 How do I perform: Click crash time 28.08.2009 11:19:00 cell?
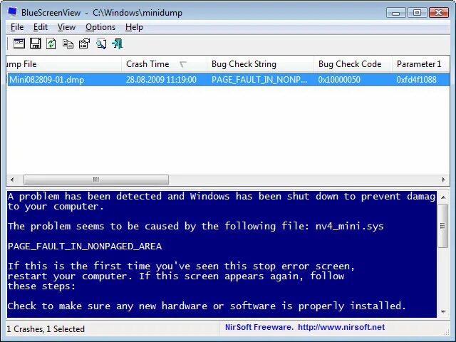161,80
